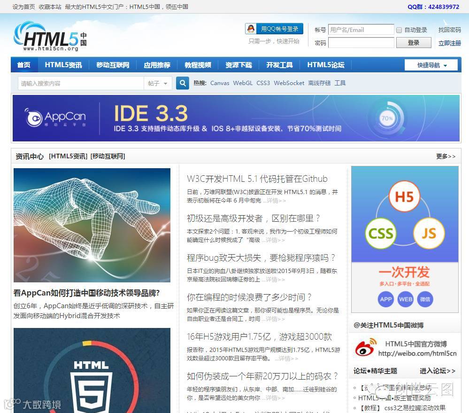The image size is (469, 413).
Task: Open the 开发工具 nav tab
Action: point(279,65)
